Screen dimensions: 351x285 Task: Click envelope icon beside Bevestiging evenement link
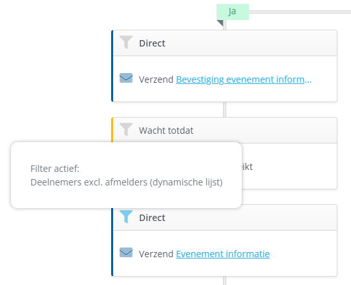click(126, 78)
